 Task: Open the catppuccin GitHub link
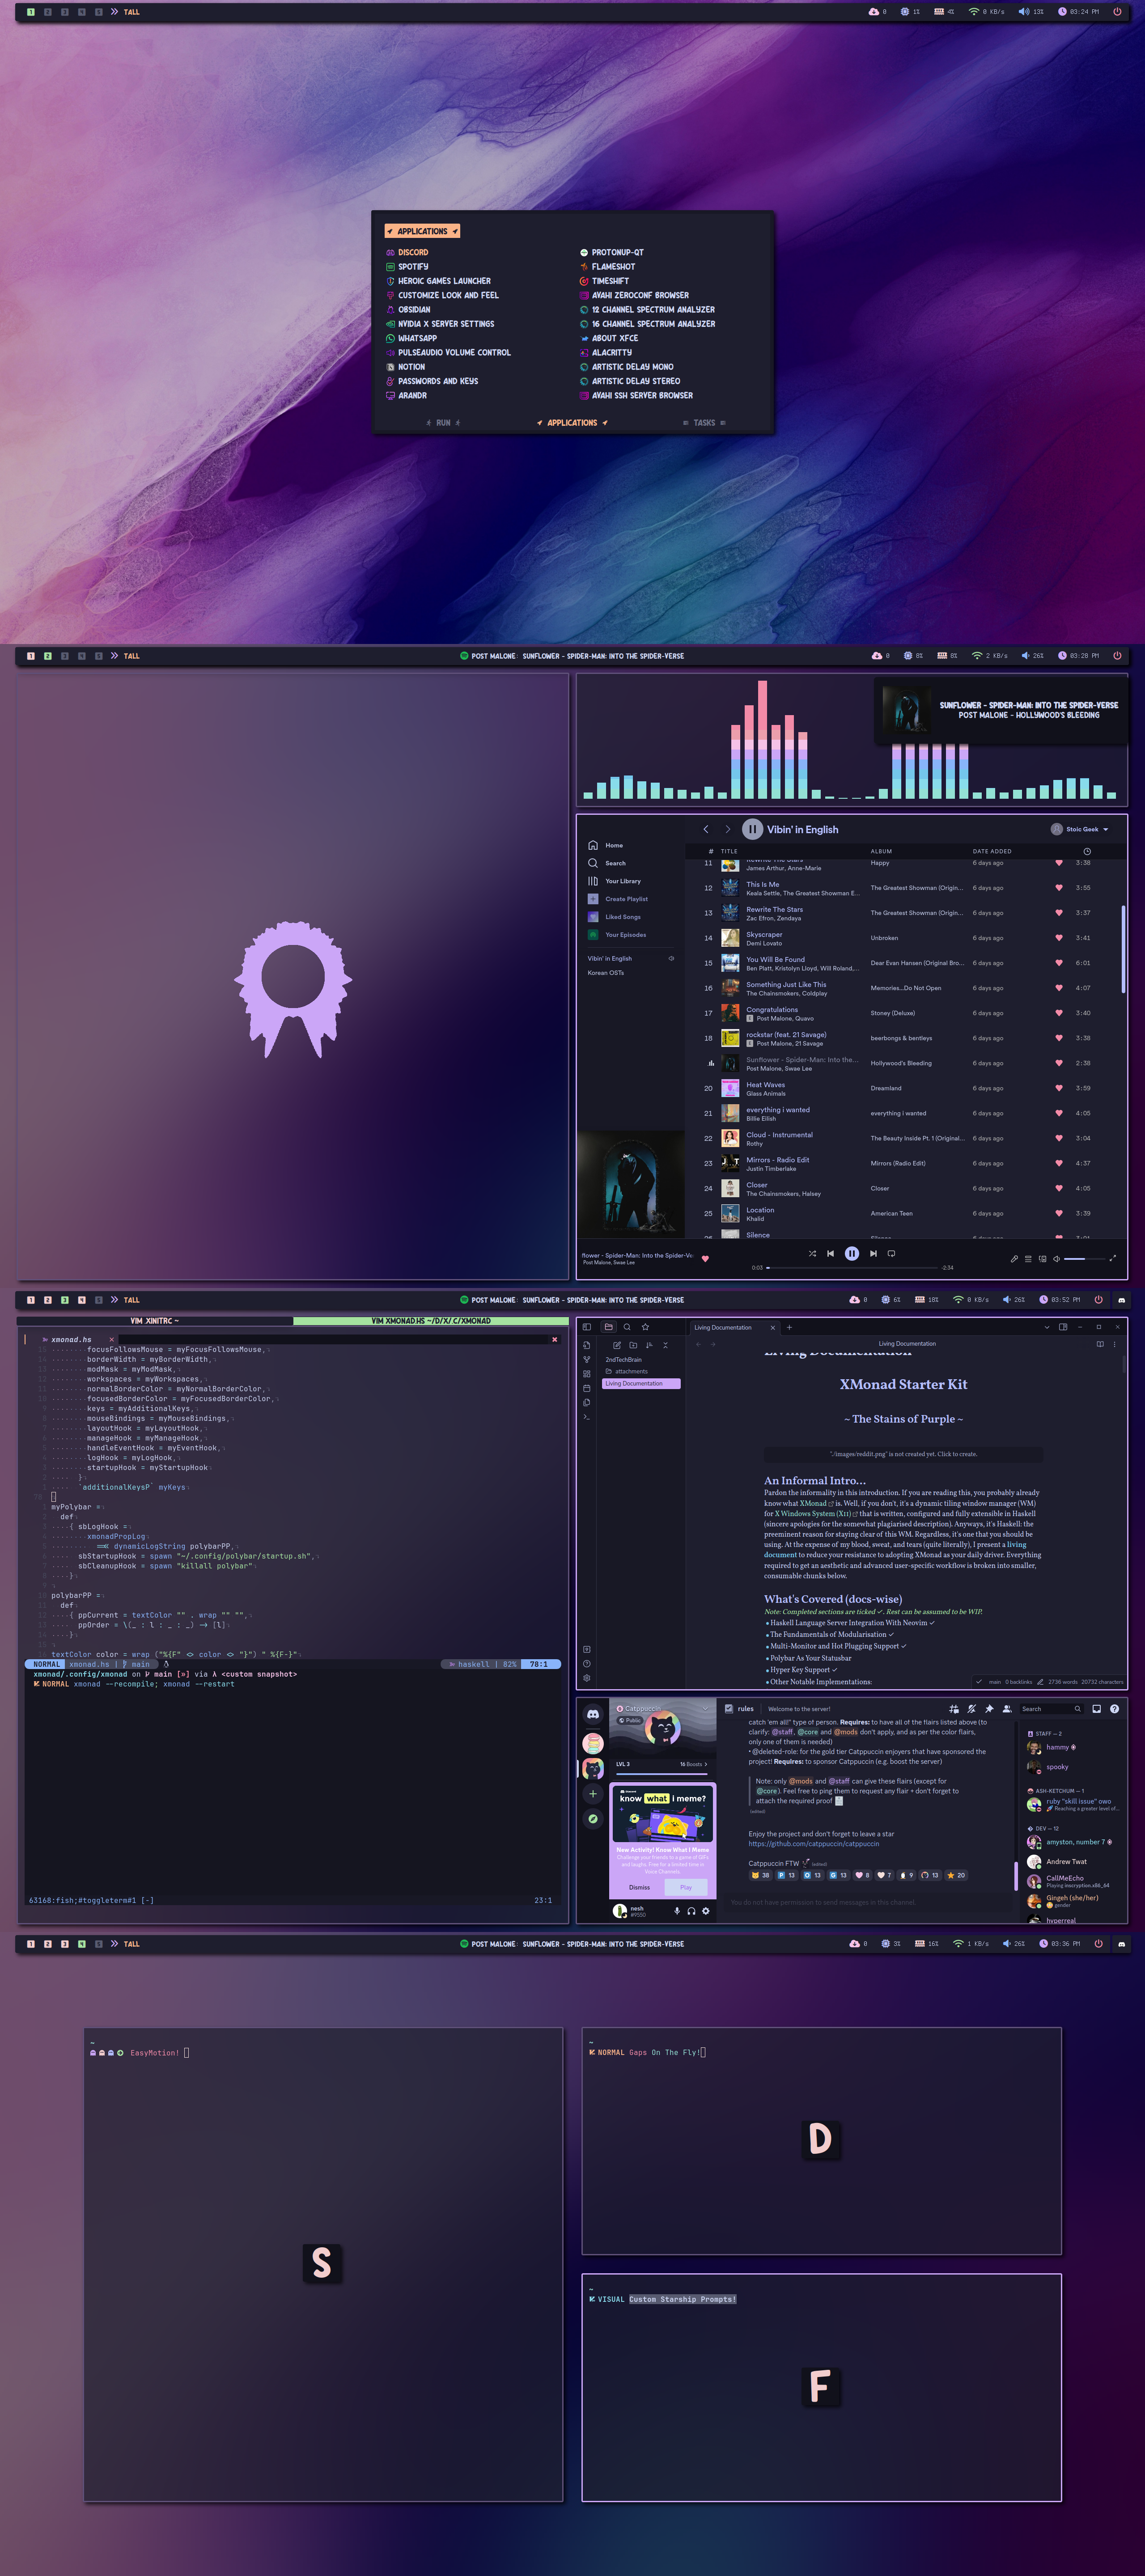[x=813, y=1843]
